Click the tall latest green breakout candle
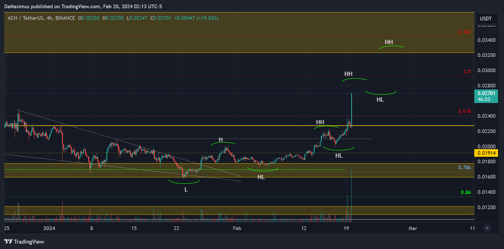This screenshot has height=249, width=504. click(351, 110)
